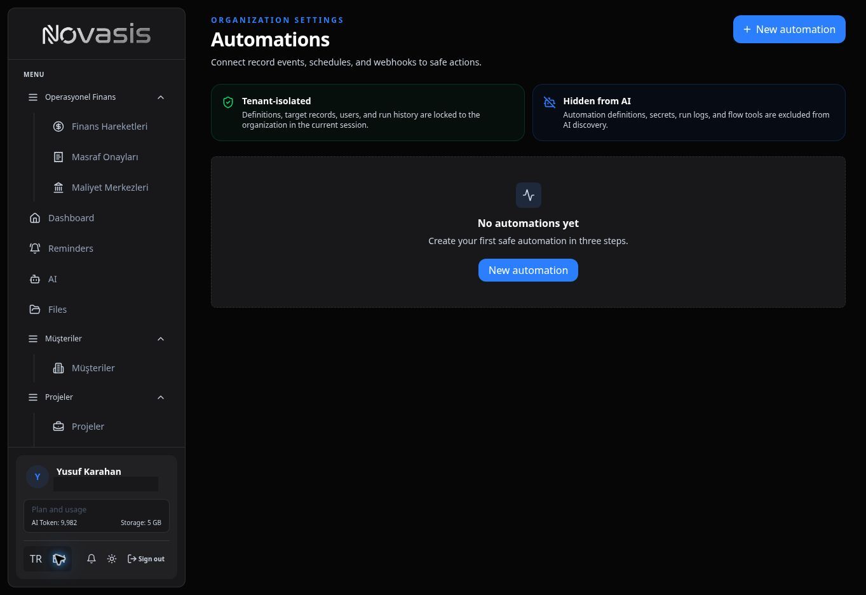Viewport: 866px width, 595px height.
Task: Click the top-right New automation button
Action: coord(789,29)
